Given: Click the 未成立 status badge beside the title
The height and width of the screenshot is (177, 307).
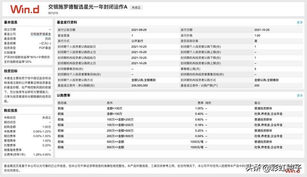Looking at the screenshot, I should 136,8.
